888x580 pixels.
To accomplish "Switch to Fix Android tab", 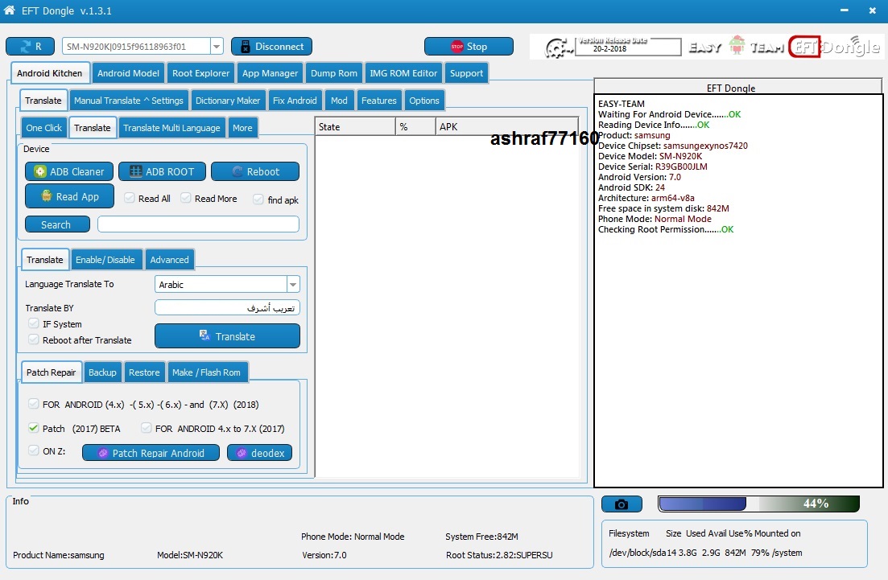I will coord(295,101).
